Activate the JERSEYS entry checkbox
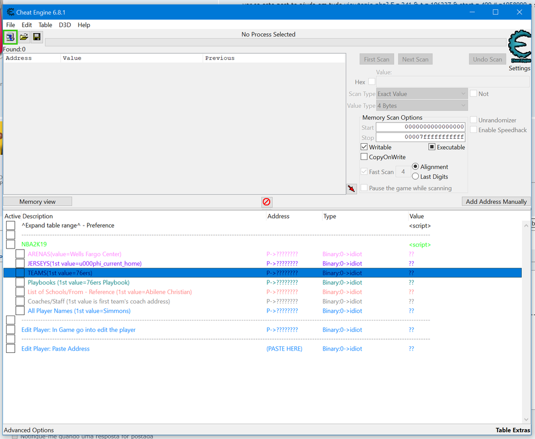 click(20, 263)
